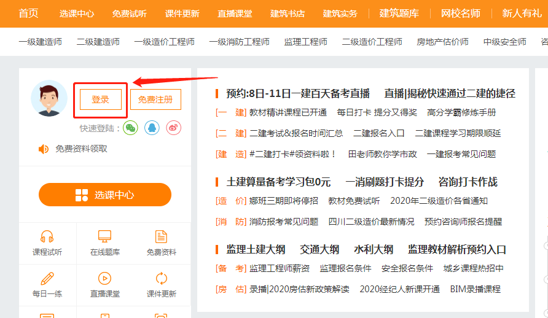The image size is (548, 318).
Task: Click the QQ quick login icon
Action: tap(152, 128)
